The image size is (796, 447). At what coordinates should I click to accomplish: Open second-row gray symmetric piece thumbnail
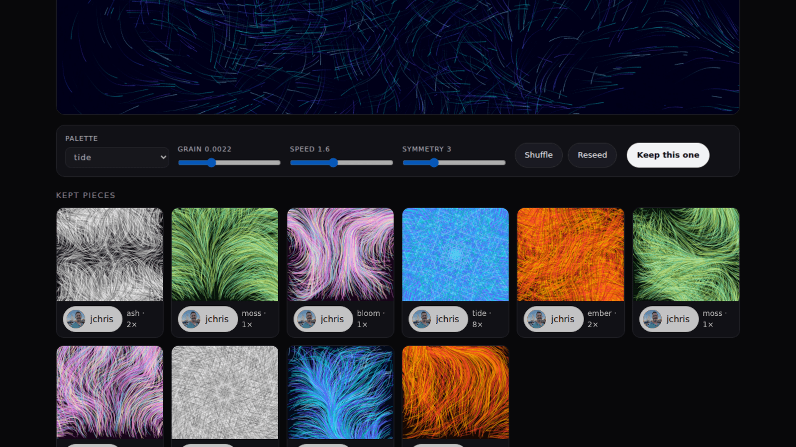tap(225, 392)
